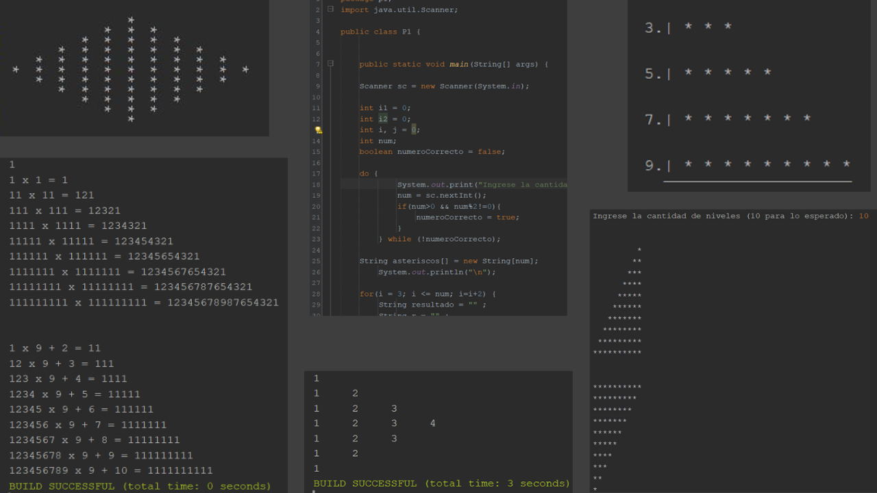Viewport: 877px width, 493px height.
Task: Click the main method name
Action: 458,64
